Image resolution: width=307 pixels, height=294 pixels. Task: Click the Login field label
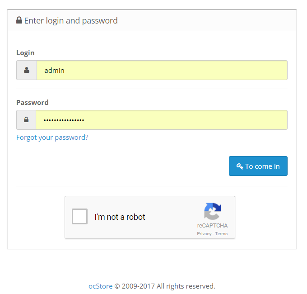pyautogui.click(x=25, y=53)
